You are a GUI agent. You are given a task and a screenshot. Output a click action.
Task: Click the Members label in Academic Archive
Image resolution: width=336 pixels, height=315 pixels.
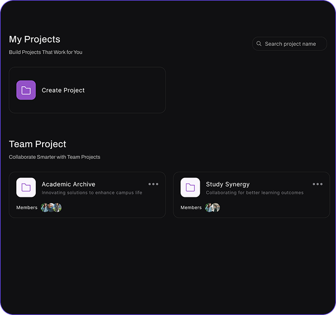(x=27, y=208)
